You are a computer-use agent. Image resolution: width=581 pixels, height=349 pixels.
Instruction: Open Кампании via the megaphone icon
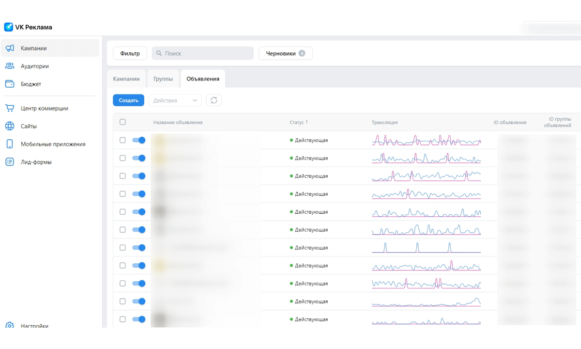tap(10, 48)
